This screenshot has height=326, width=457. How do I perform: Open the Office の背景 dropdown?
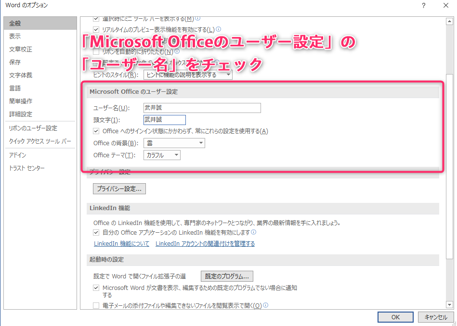(x=174, y=143)
